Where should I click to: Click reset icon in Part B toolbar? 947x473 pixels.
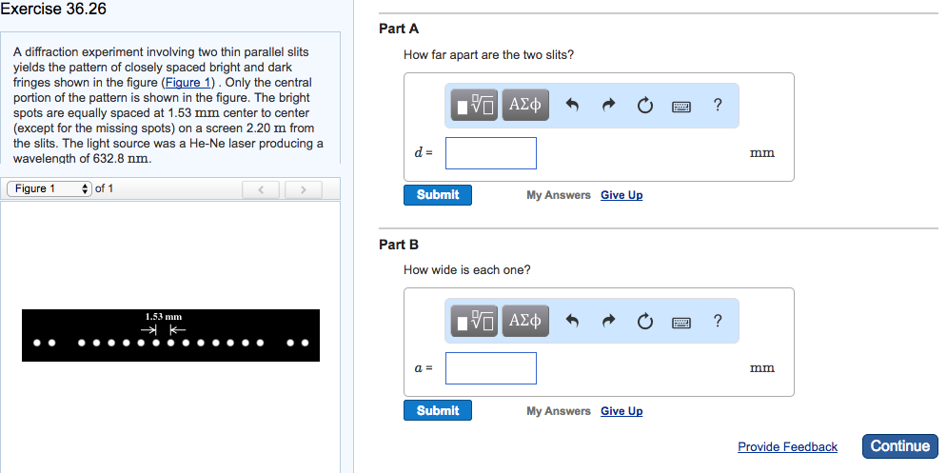tap(645, 322)
